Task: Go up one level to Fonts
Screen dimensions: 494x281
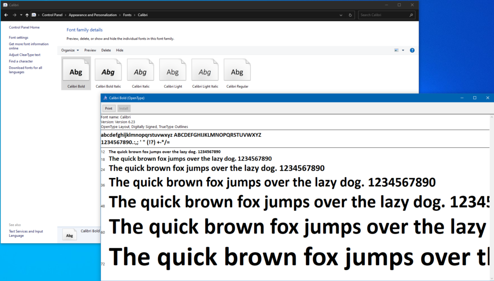Action: point(27,15)
